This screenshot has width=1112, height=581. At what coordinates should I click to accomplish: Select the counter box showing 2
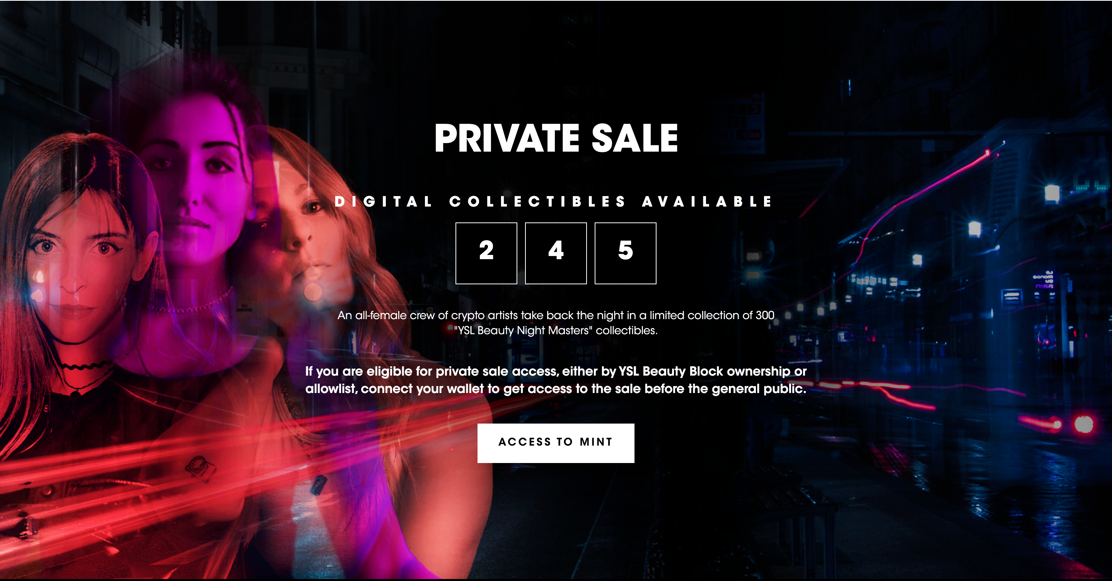tap(486, 253)
